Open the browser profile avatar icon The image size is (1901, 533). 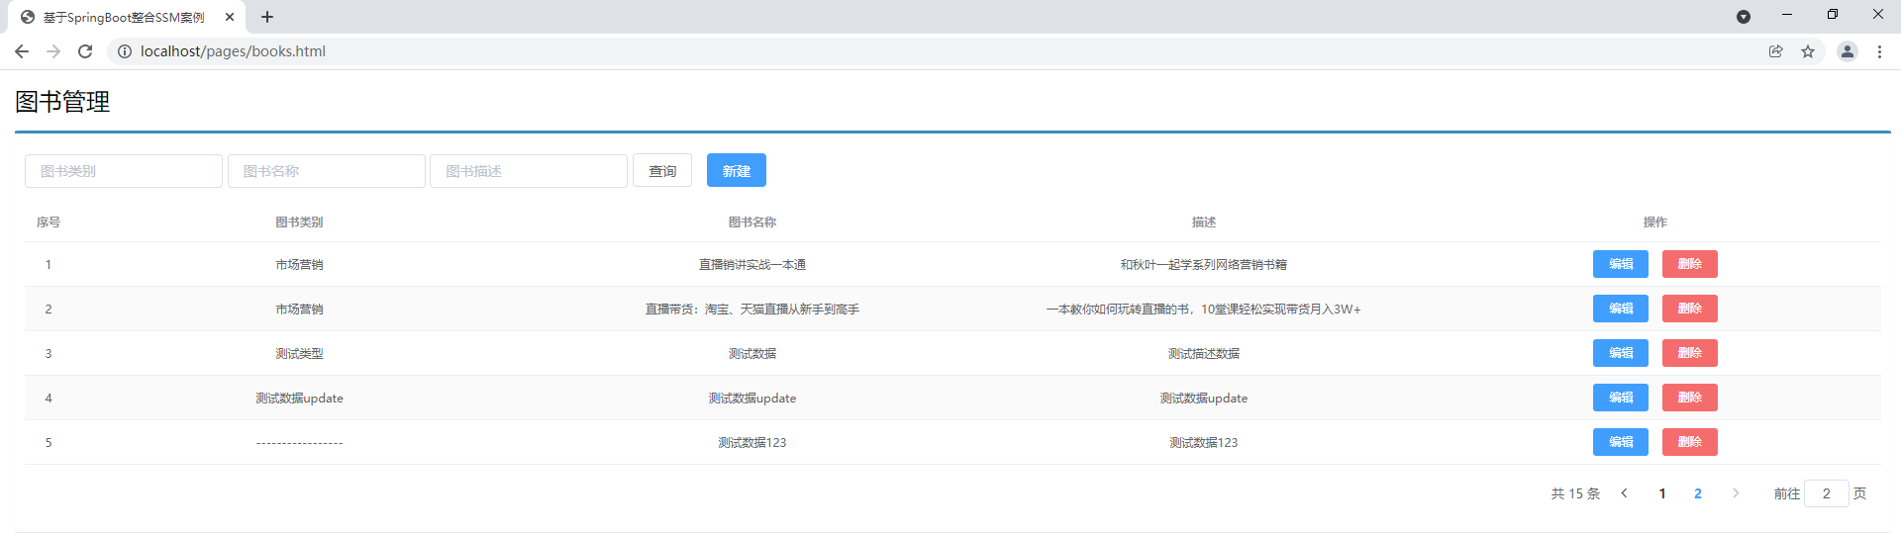click(1847, 51)
